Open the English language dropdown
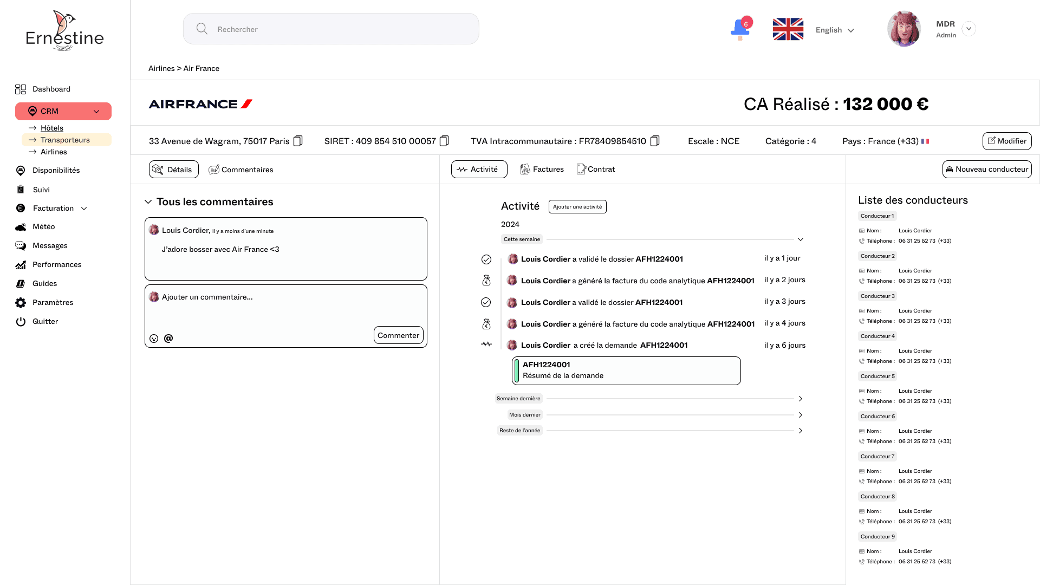The image size is (1040, 585). click(835, 30)
